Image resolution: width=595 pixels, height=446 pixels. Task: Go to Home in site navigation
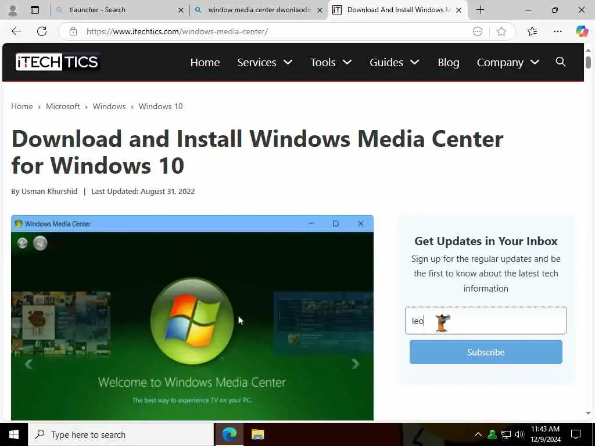[x=205, y=62]
